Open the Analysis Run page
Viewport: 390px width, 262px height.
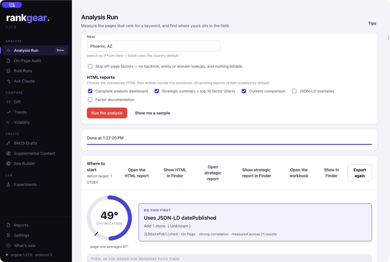[x=36, y=50]
